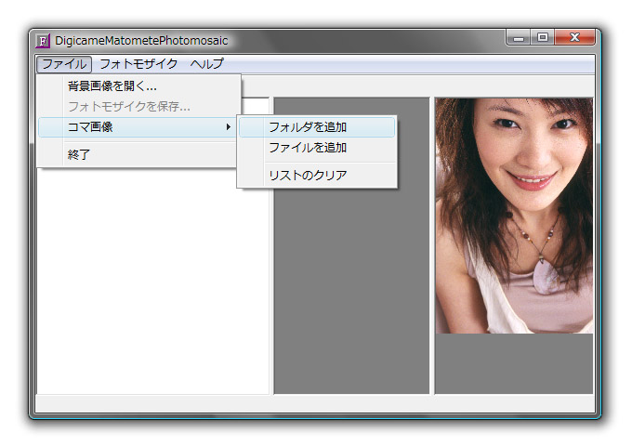Open the ヘルプ menu
The image size is (632, 446).
[x=207, y=64]
